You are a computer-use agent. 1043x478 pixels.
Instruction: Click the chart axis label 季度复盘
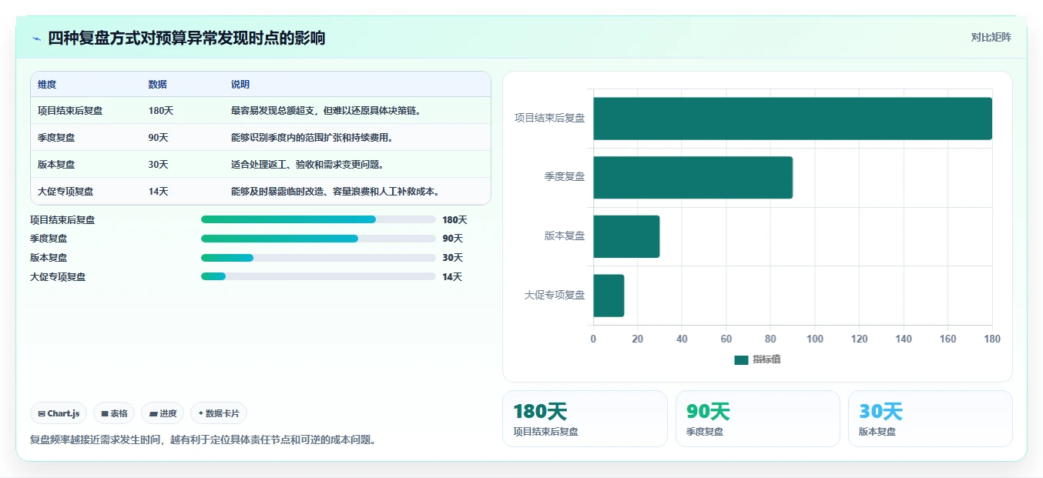click(x=565, y=177)
